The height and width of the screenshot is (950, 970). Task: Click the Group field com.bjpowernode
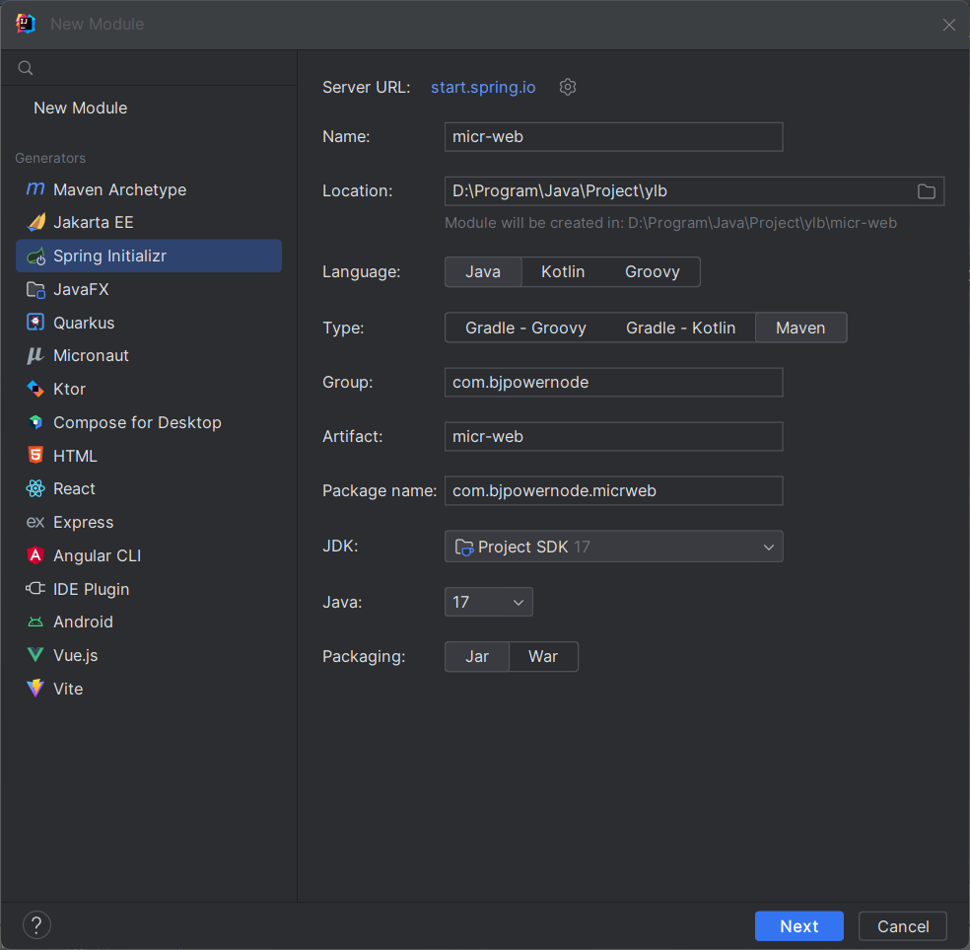point(614,383)
